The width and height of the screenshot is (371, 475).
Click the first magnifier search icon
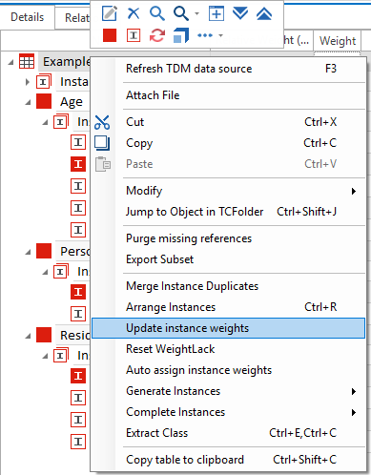point(157,14)
